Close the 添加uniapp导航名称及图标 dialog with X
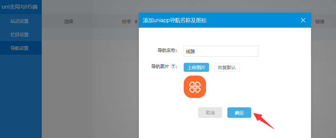336x138 pixels. click(x=303, y=21)
